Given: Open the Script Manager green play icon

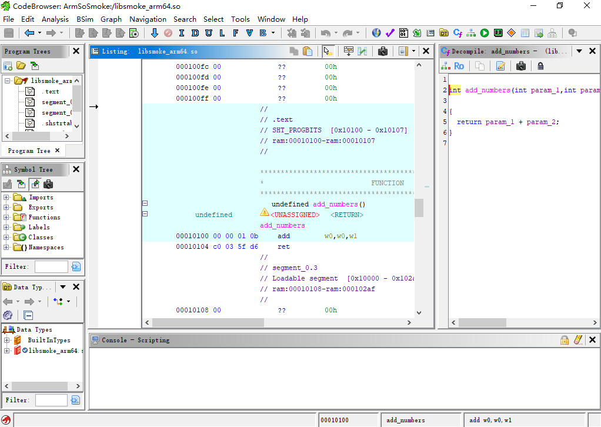Looking at the screenshot, I should (x=485, y=33).
